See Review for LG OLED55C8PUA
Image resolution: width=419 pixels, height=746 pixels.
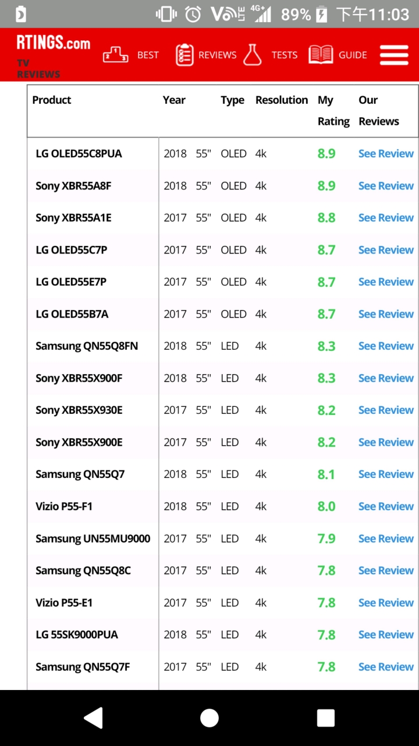[386, 154]
